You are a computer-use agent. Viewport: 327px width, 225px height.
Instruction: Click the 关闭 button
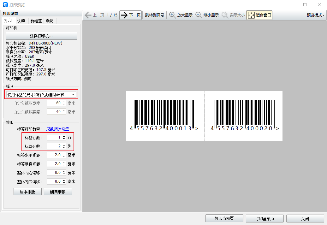coord(305,218)
